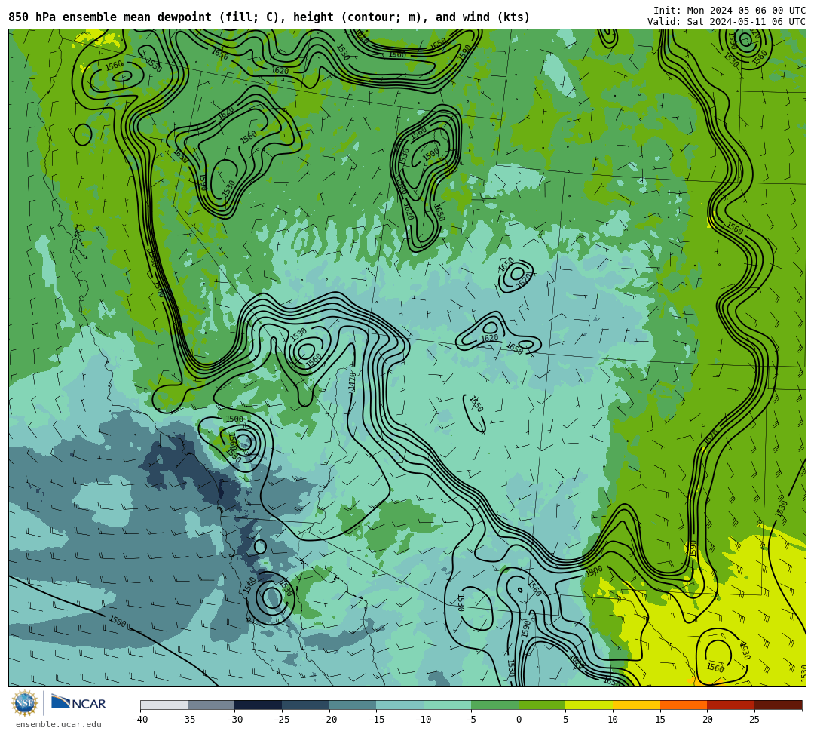This screenshot has width=814, height=734.
Task: Pick the olive green 0 to 5 colorbar swatch
Action: pos(541,705)
